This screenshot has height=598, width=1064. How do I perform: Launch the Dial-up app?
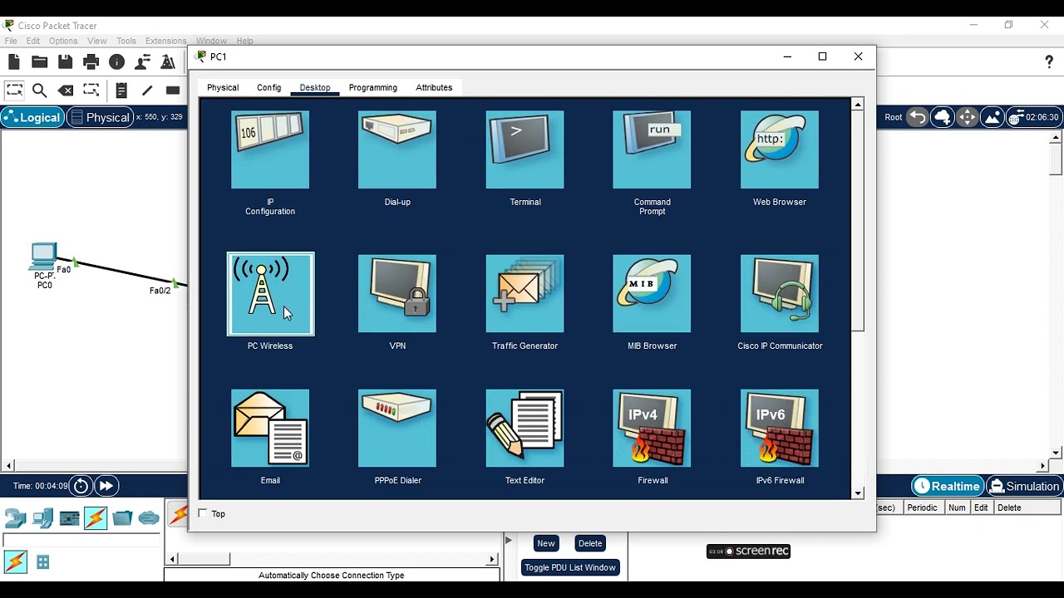(x=397, y=149)
